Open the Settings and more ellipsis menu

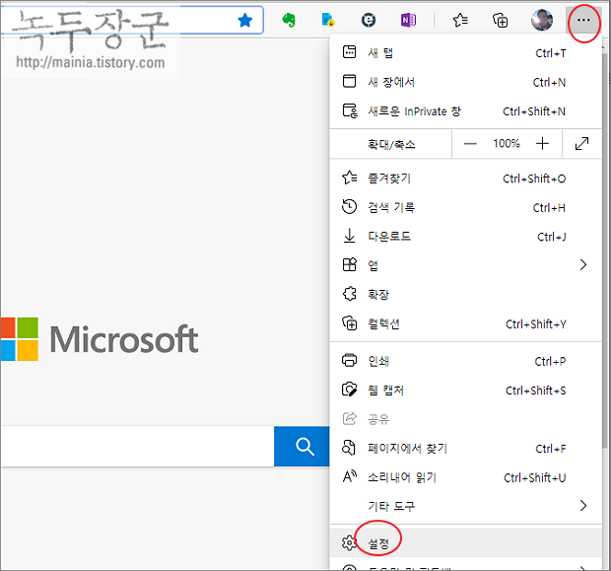coord(583,20)
